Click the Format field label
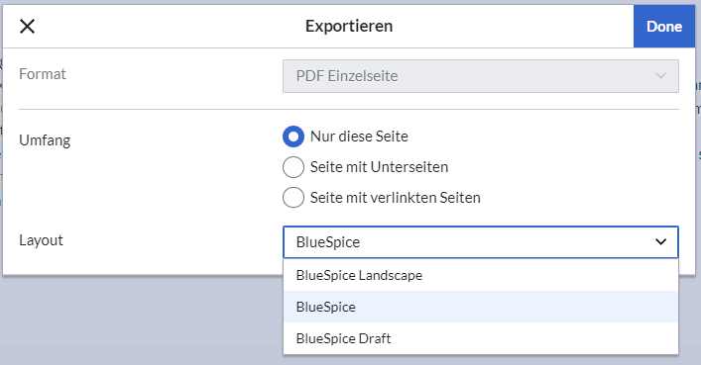701x365 pixels. tap(43, 74)
